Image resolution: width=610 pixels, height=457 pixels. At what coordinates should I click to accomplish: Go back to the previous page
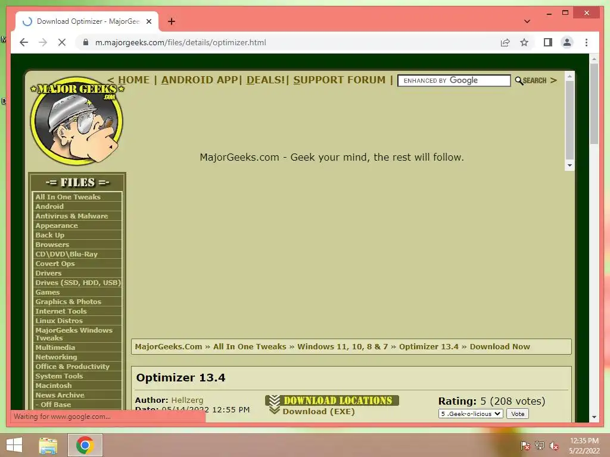[24, 42]
